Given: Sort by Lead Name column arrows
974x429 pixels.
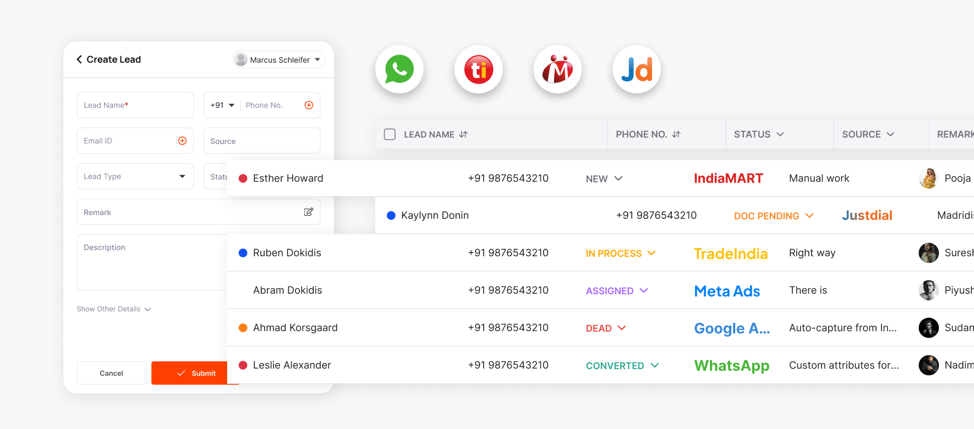Looking at the screenshot, I should coord(463,134).
